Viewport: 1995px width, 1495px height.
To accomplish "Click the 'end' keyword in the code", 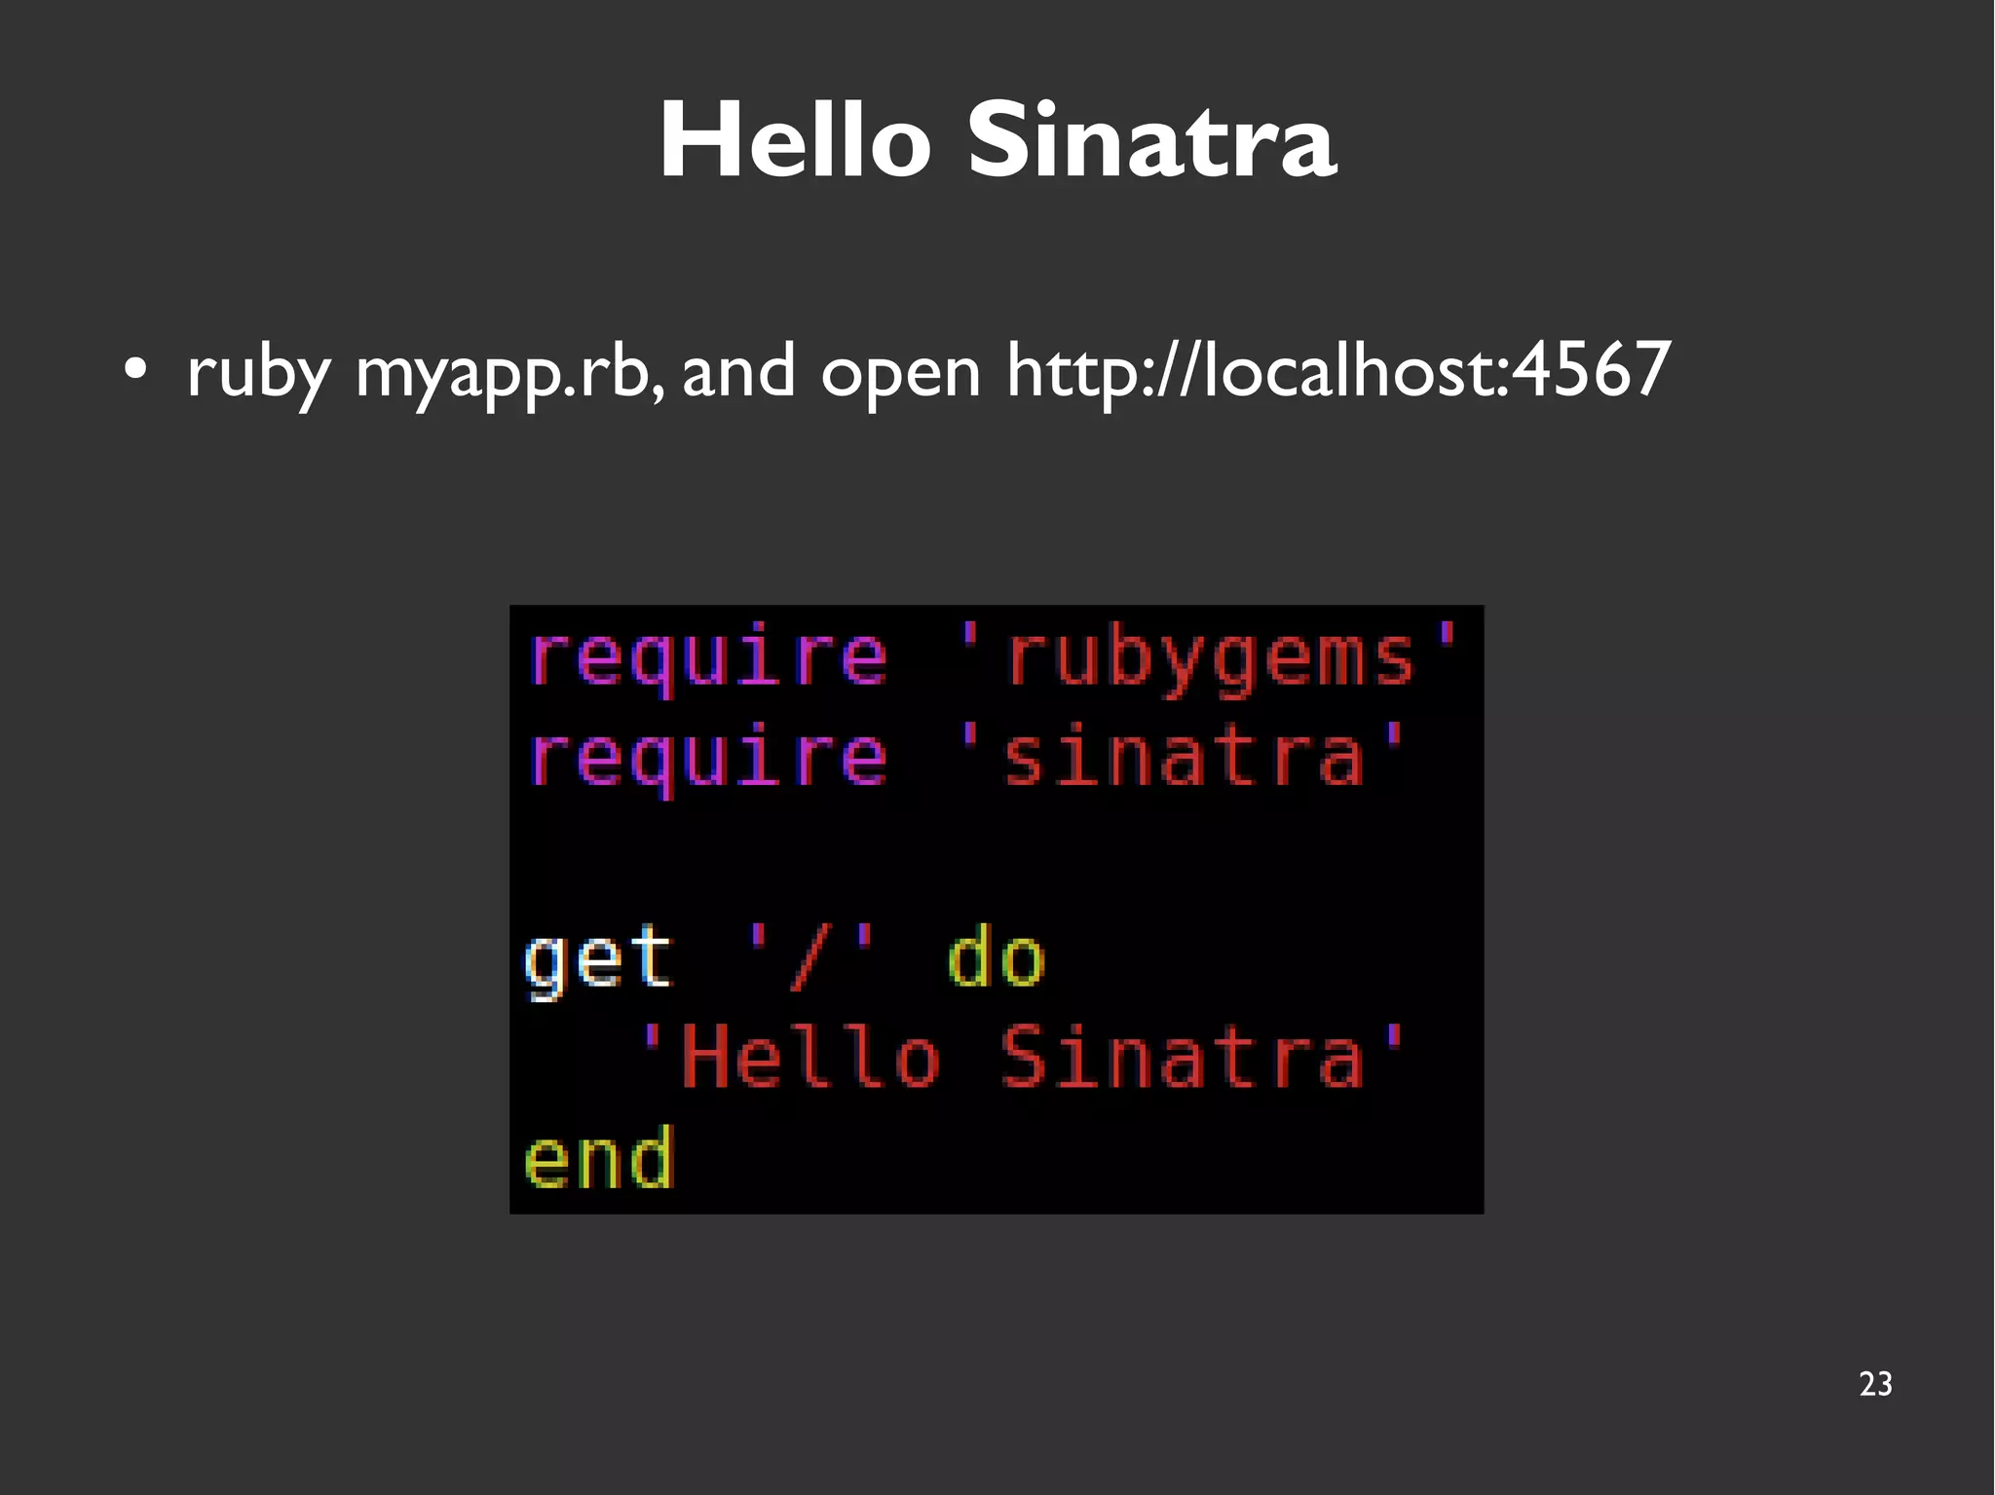I will 598,1157.
